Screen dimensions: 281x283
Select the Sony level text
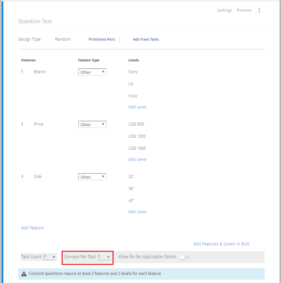[133, 72]
